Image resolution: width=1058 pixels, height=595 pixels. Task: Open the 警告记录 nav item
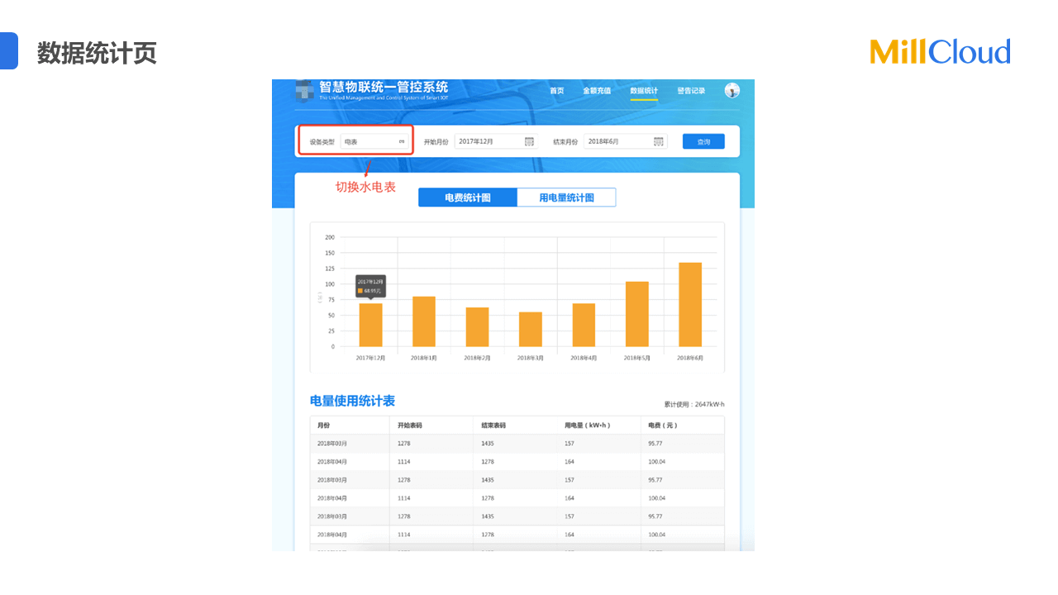691,91
